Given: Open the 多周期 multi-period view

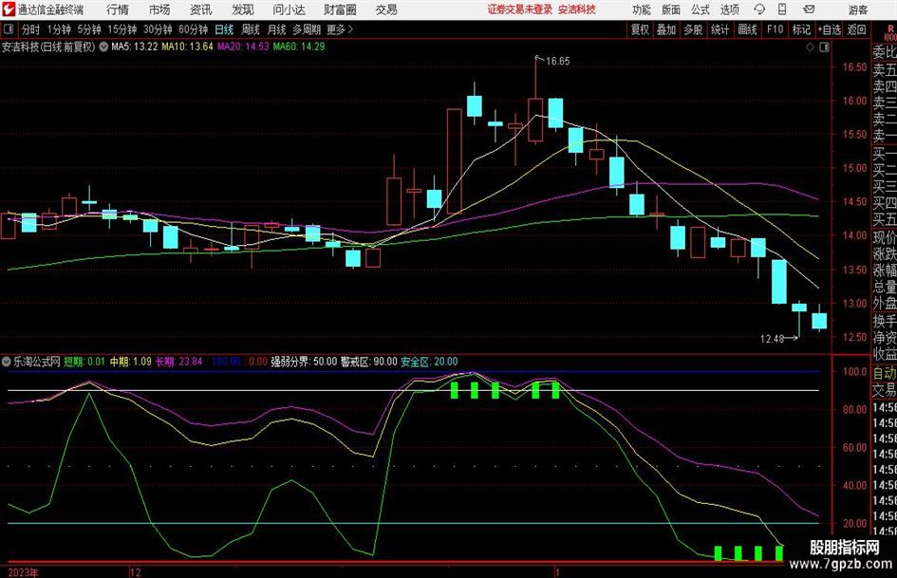Looking at the screenshot, I should pos(307,29).
